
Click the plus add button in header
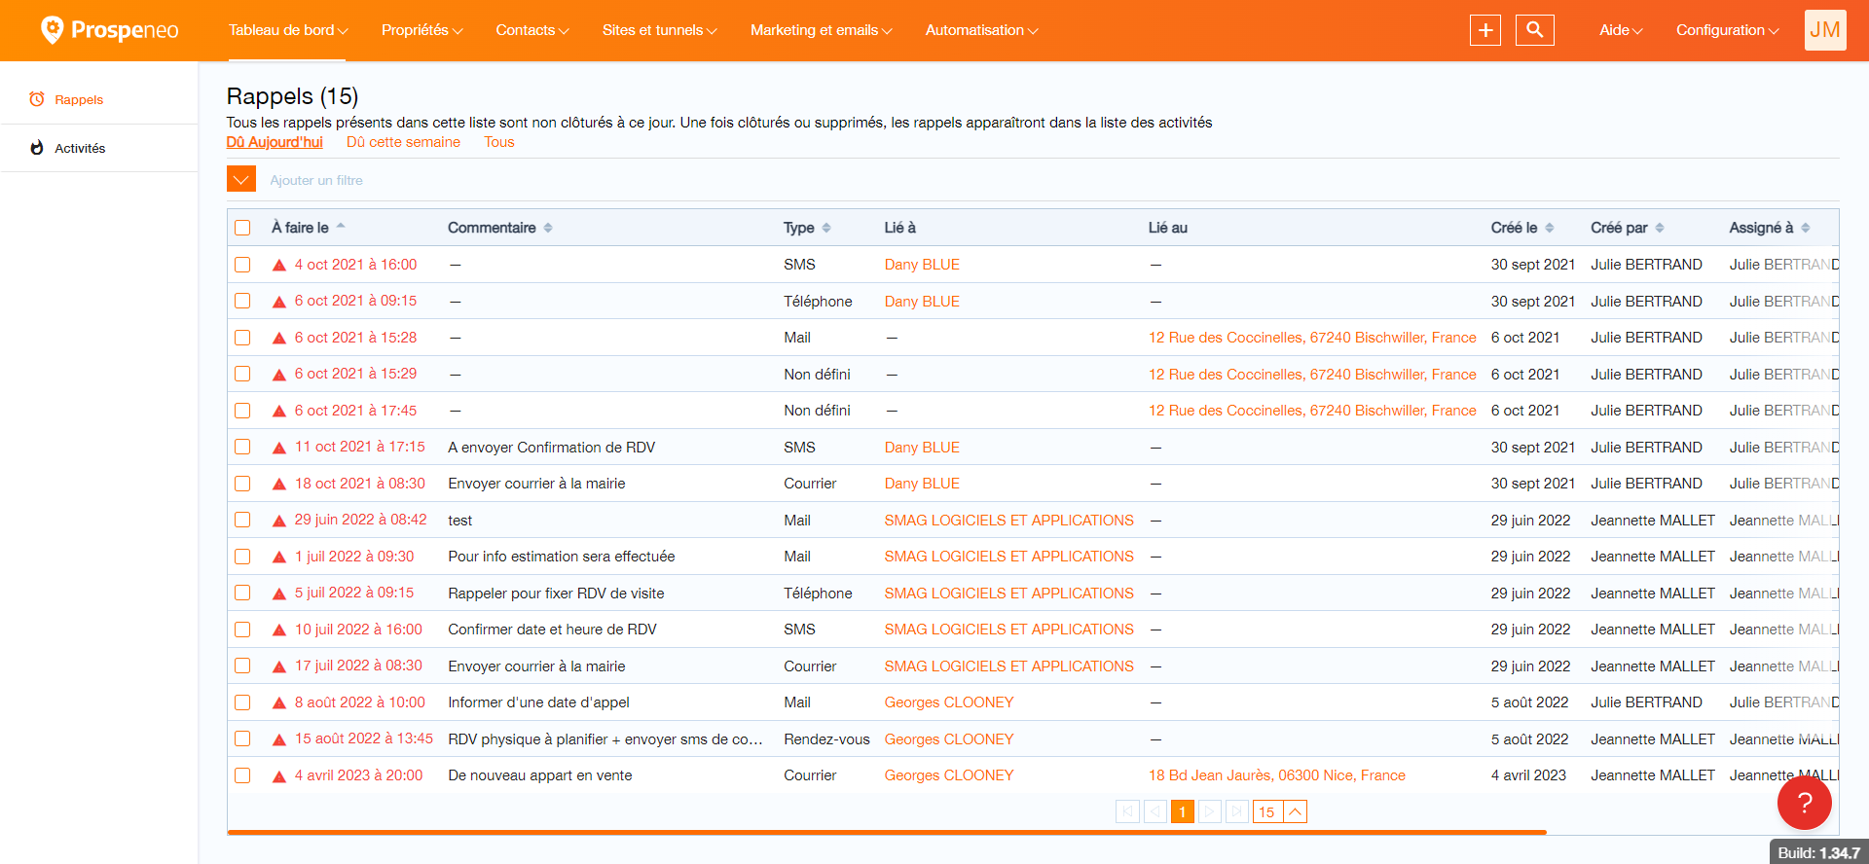pyautogui.click(x=1485, y=30)
